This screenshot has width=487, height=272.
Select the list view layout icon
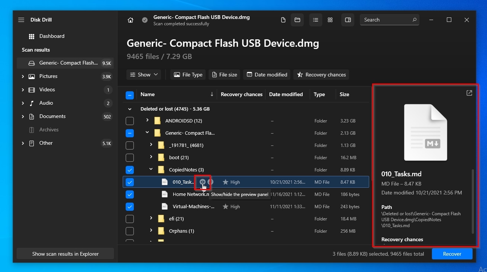click(x=316, y=20)
